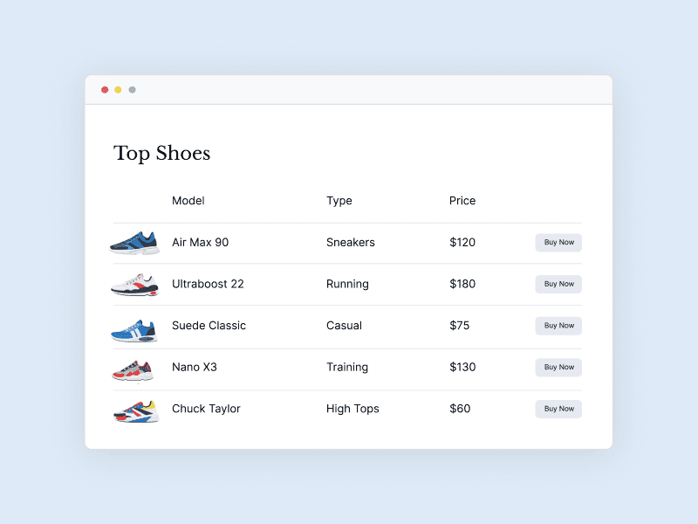Select the Ultraboost 22 model name

click(208, 284)
